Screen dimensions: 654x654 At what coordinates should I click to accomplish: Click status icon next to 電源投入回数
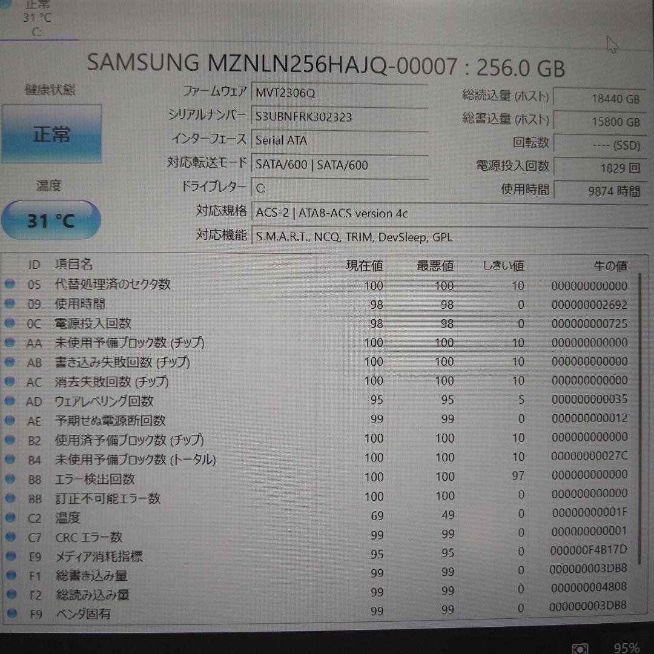pyautogui.click(x=10, y=324)
